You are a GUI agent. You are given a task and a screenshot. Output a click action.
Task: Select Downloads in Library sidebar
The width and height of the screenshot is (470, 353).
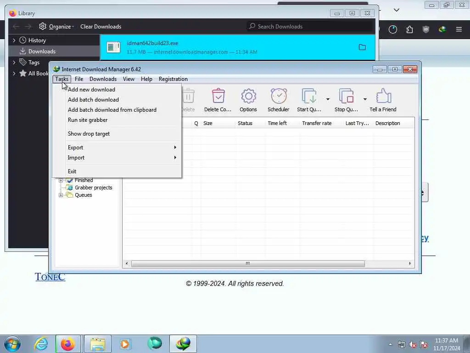click(54, 51)
